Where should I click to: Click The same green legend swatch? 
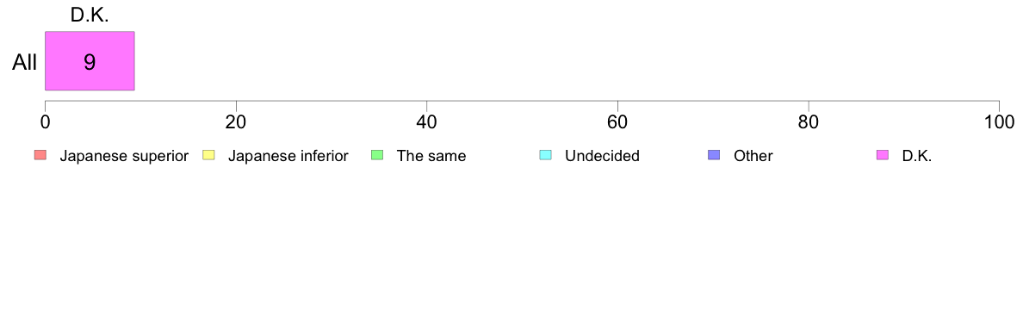pos(377,155)
